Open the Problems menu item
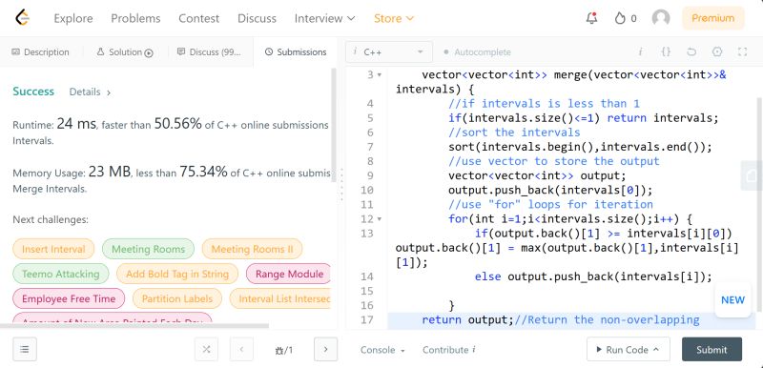The image size is (763, 368). pyautogui.click(x=135, y=18)
